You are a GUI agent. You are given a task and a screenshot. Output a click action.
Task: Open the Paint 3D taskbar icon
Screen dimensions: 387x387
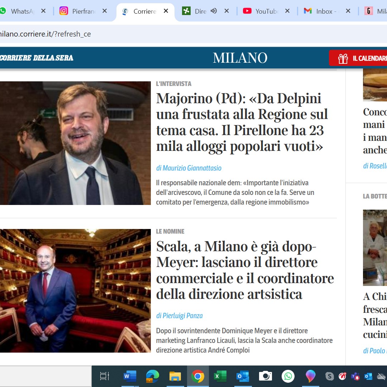click(310, 376)
